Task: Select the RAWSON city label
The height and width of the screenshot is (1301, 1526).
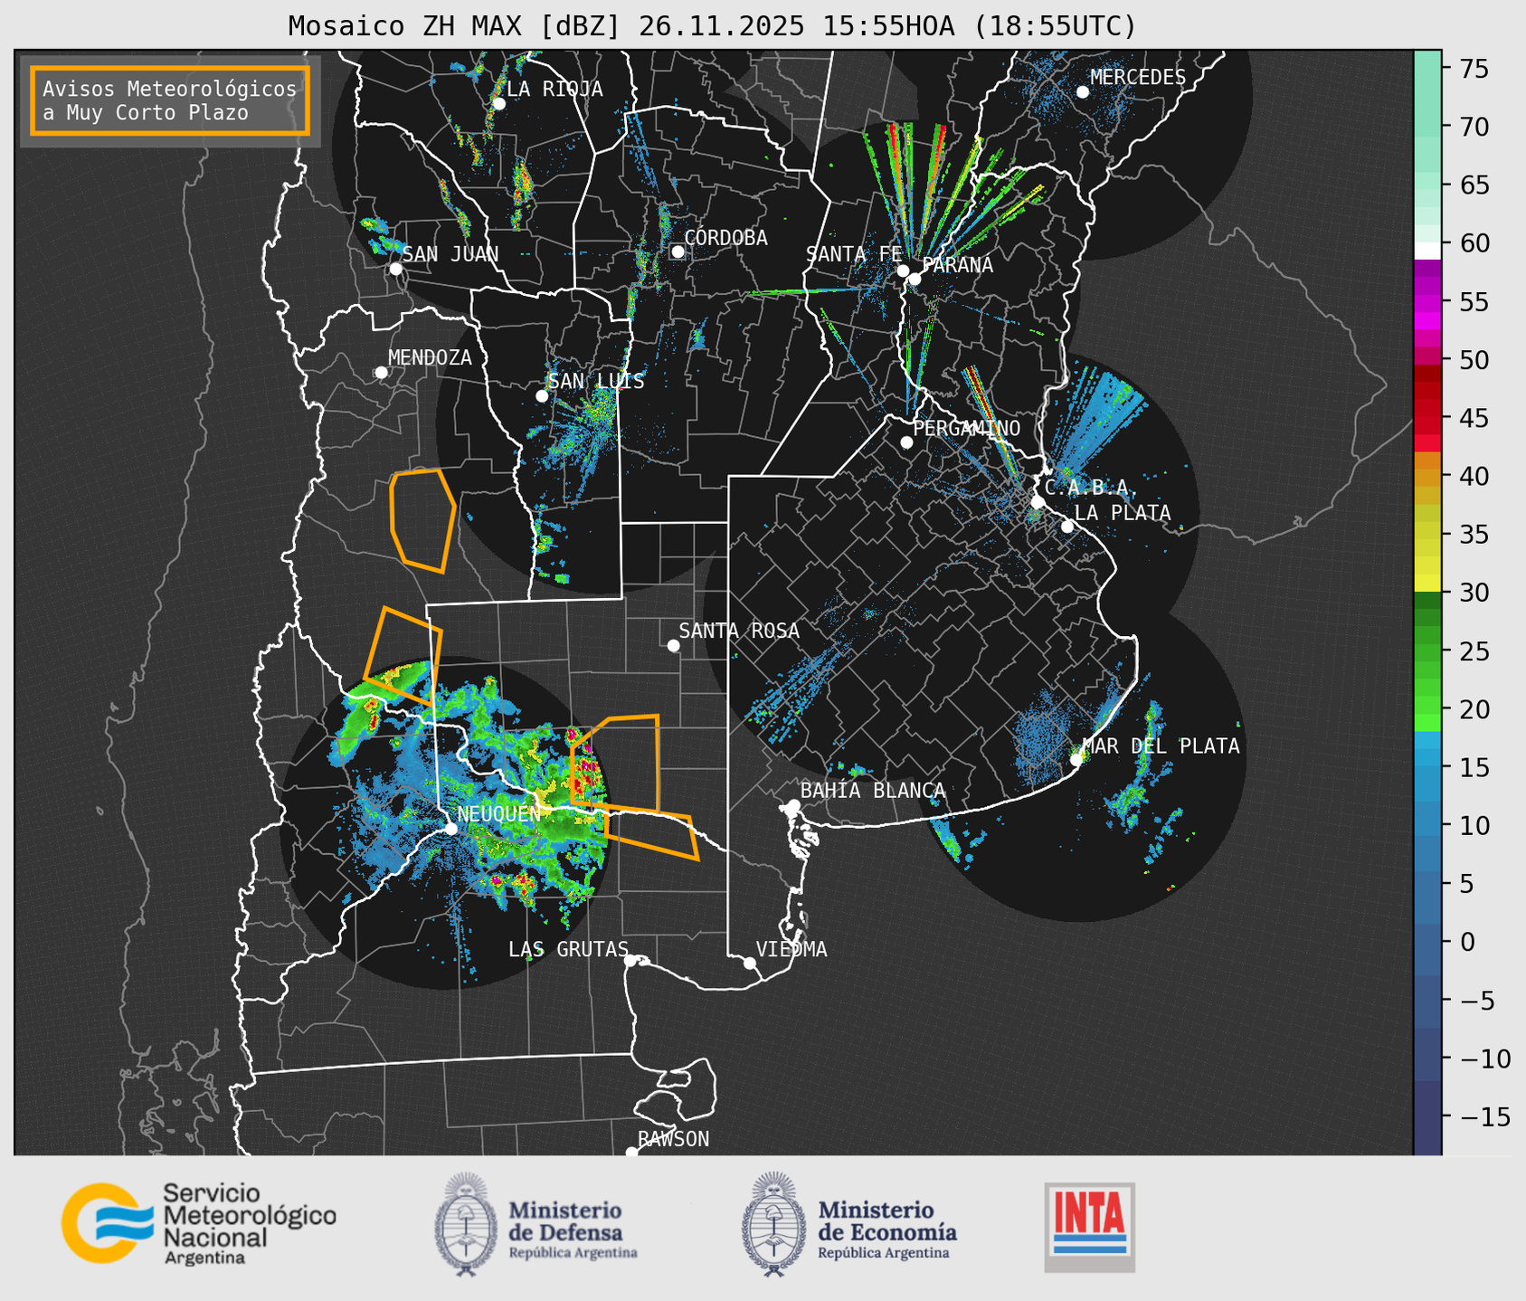Action: (x=673, y=1139)
